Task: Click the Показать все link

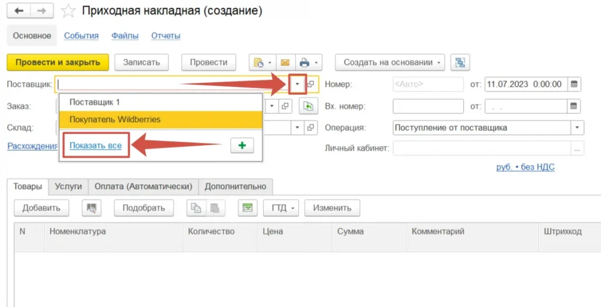Action: pyautogui.click(x=96, y=146)
